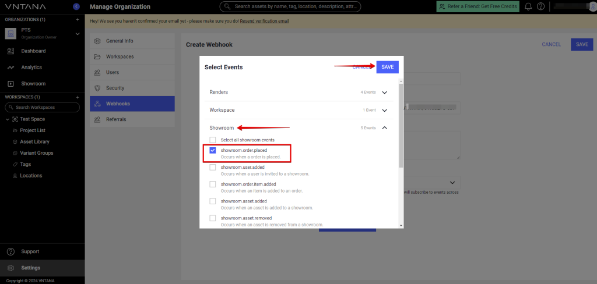Click the add organization plus icon
The height and width of the screenshot is (284, 597).
click(x=78, y=19)
